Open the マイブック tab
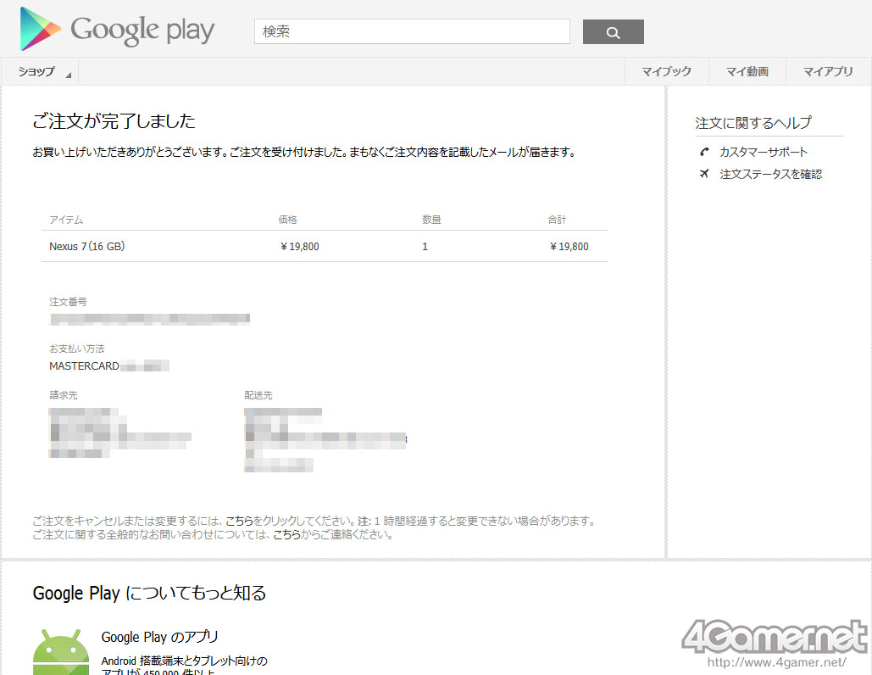872x675 pixels. pyautogui.click(x=666, y=72)
